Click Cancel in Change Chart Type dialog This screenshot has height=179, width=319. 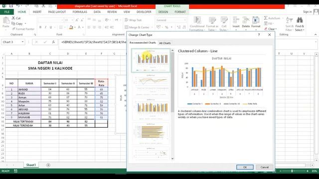click(264, 167)
